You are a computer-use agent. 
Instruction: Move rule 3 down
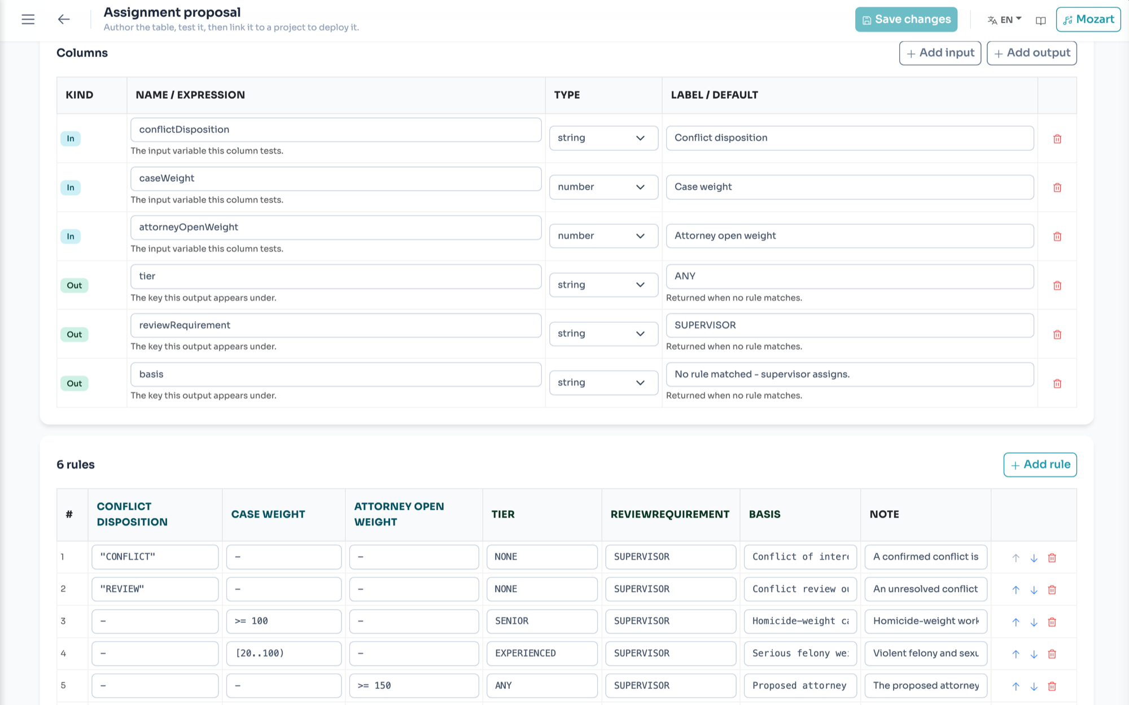(x=1034, y=622)
